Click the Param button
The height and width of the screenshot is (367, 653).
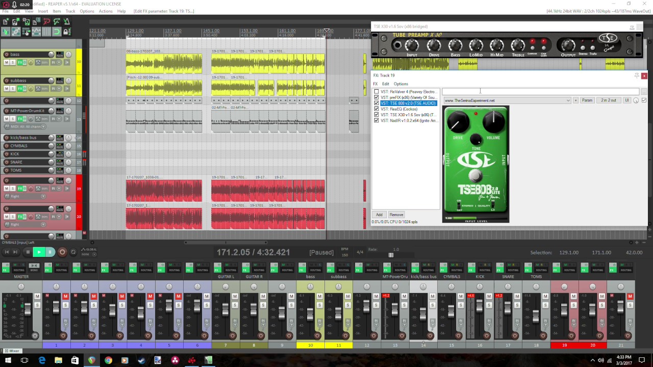pos(587,100)
